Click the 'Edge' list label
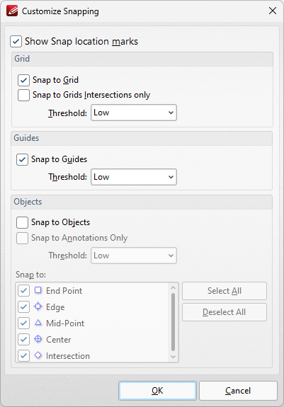 pyautogui.click(x=55, y=307)
